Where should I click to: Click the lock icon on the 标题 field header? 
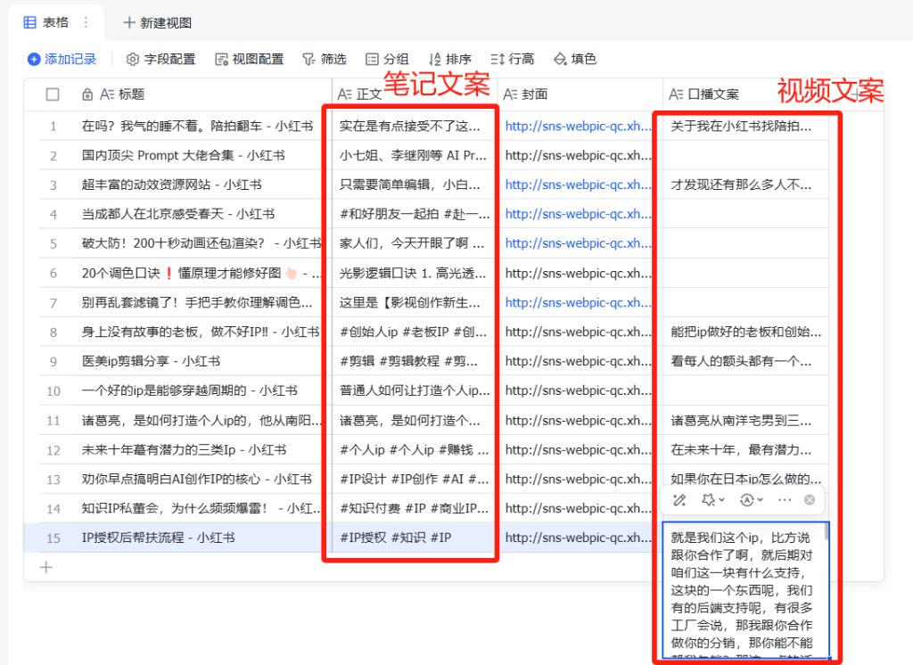click(87, 93)
